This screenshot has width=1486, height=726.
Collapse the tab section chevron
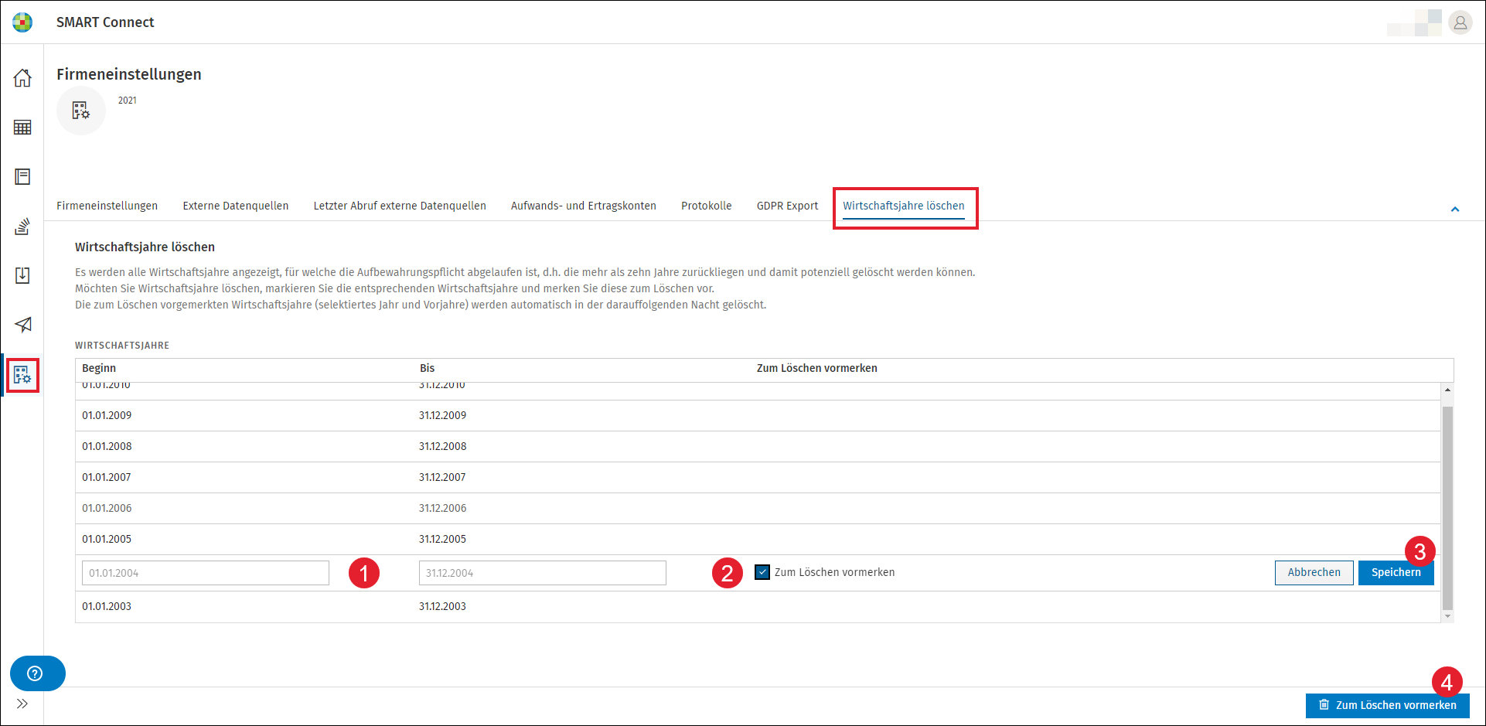pos(1454,210)
